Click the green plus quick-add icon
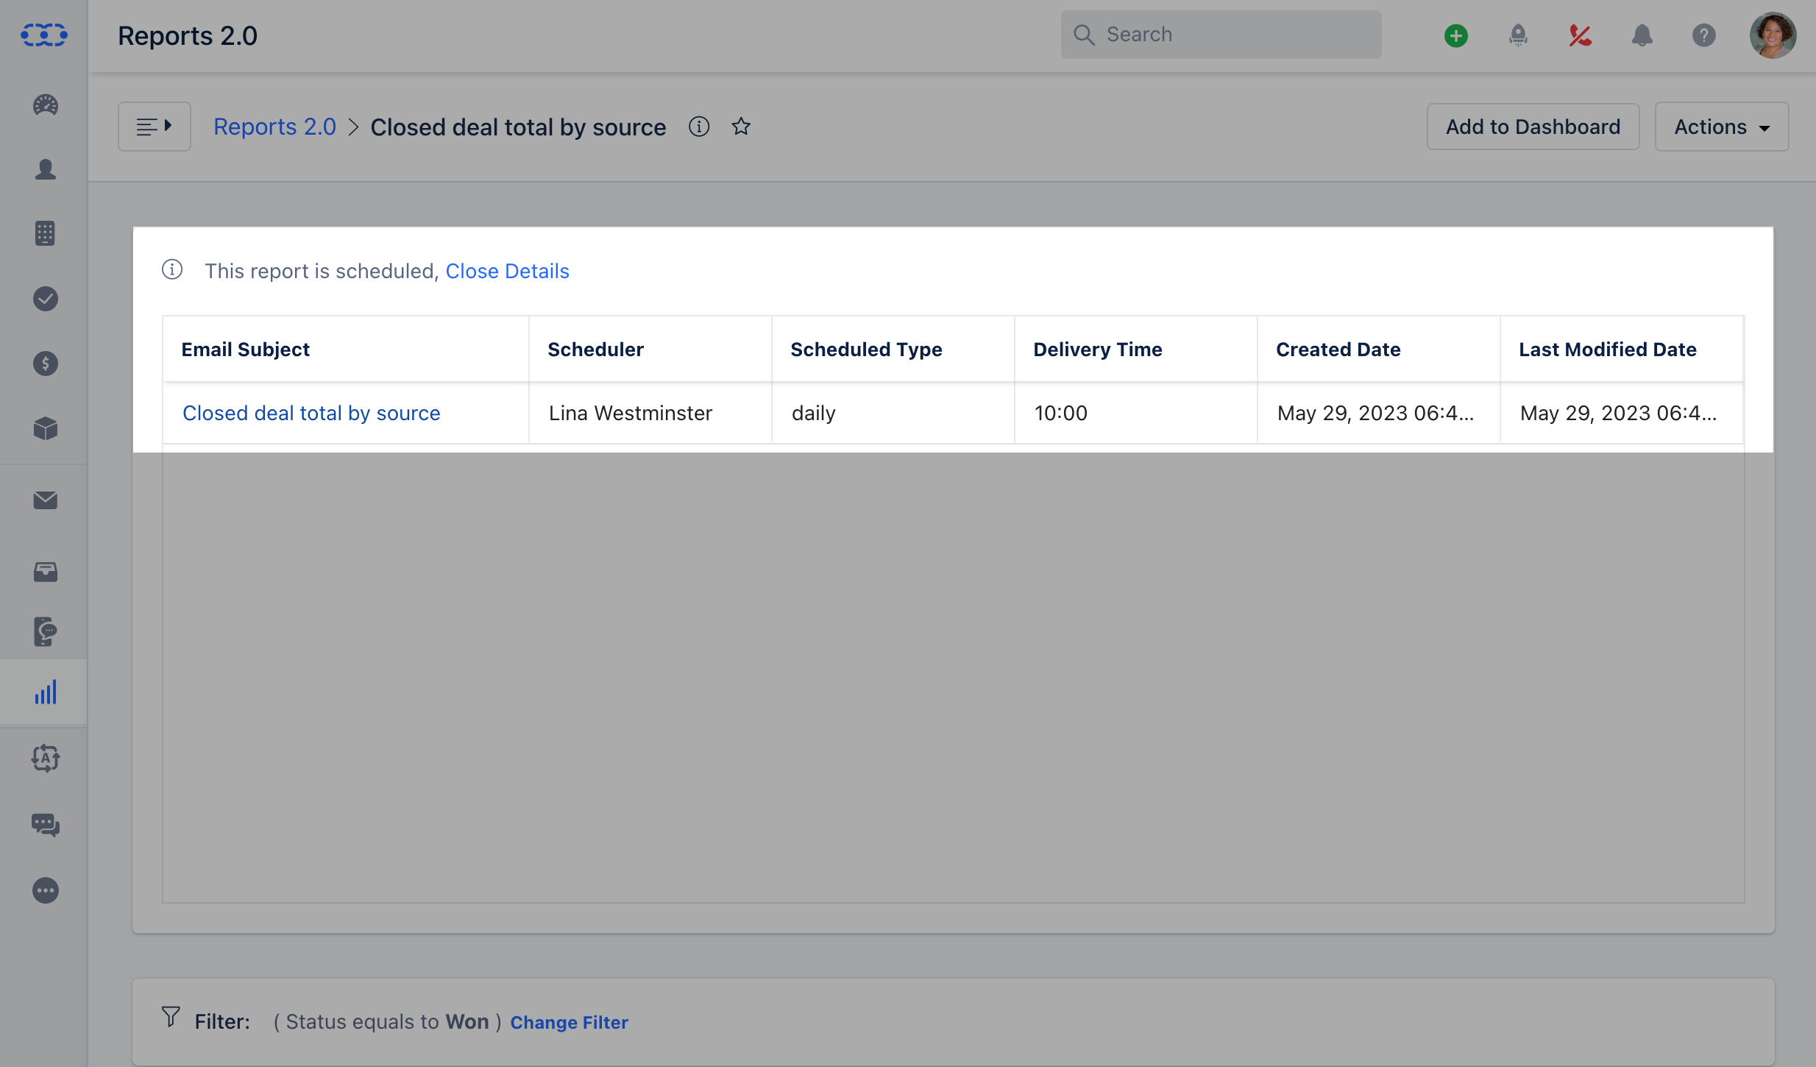The width and height of the screenshot is (1816, 1067). 1455,35
